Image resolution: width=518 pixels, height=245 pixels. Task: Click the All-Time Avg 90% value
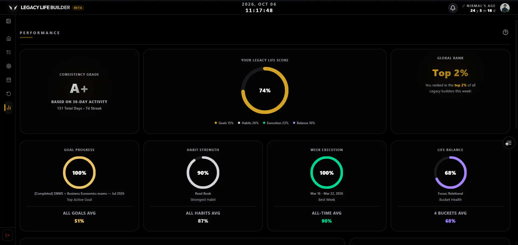pyautogui.click(x=327, y=221)
